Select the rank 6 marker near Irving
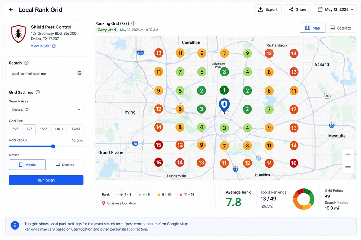 tap(180, 109)
